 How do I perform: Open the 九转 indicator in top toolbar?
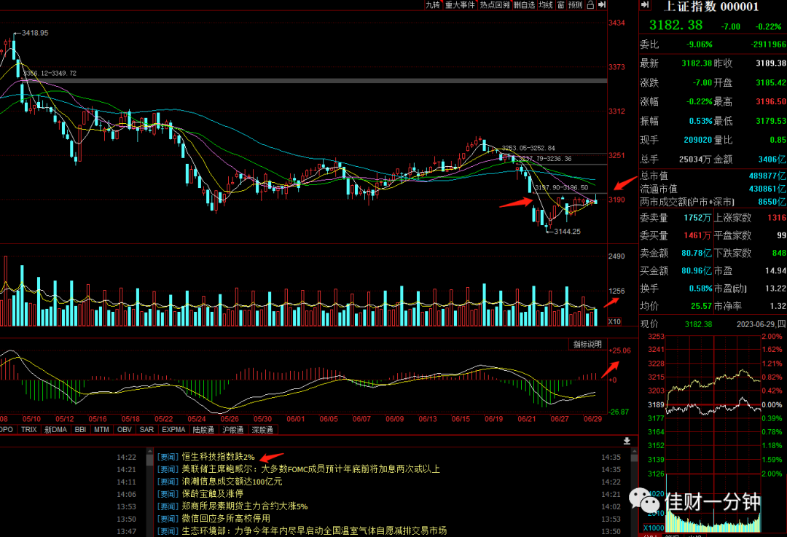click(x=433, y=5)
